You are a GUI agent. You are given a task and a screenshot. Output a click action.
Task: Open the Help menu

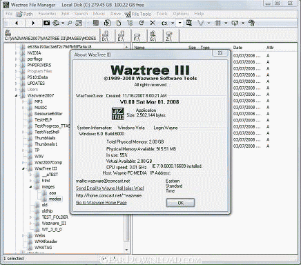199,14
